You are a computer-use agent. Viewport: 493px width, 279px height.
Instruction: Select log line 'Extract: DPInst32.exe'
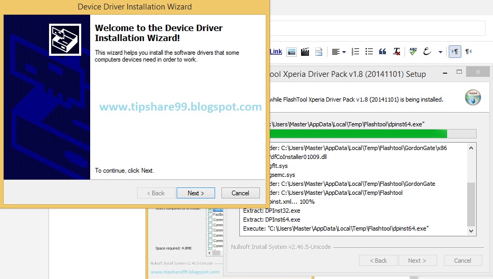[272, 211]
